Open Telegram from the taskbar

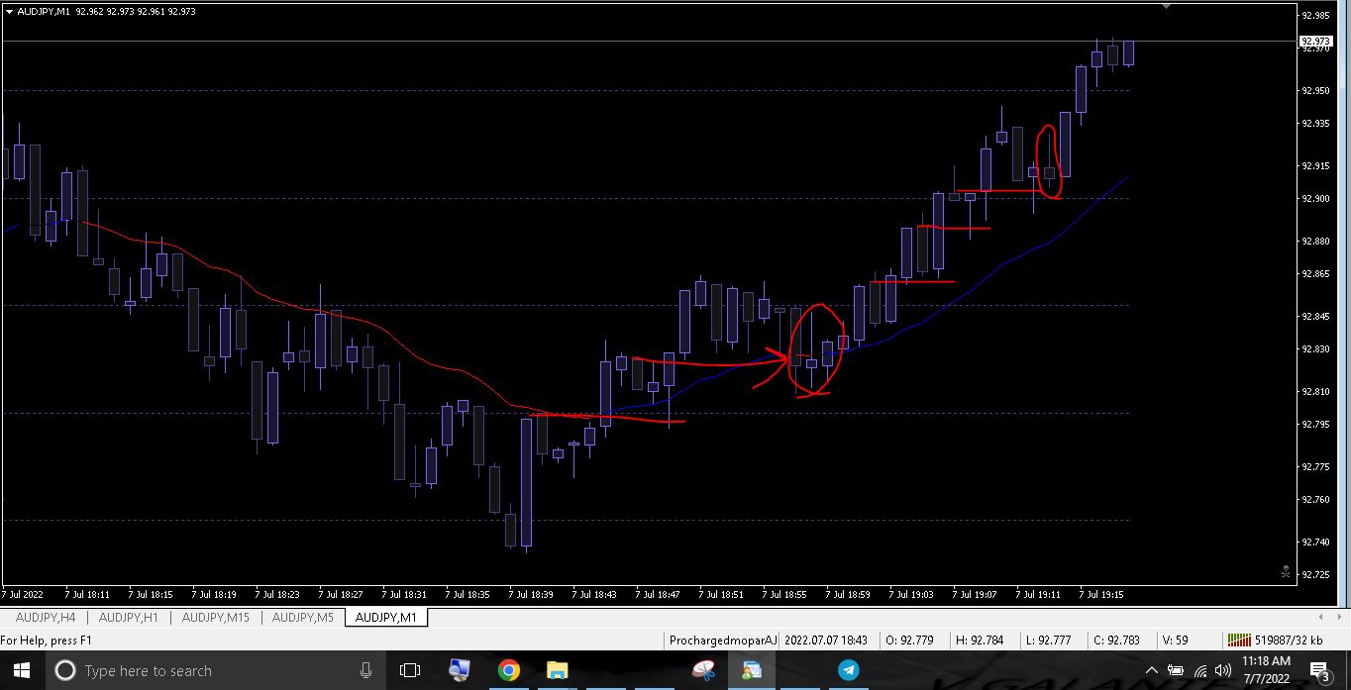(849, 670)
